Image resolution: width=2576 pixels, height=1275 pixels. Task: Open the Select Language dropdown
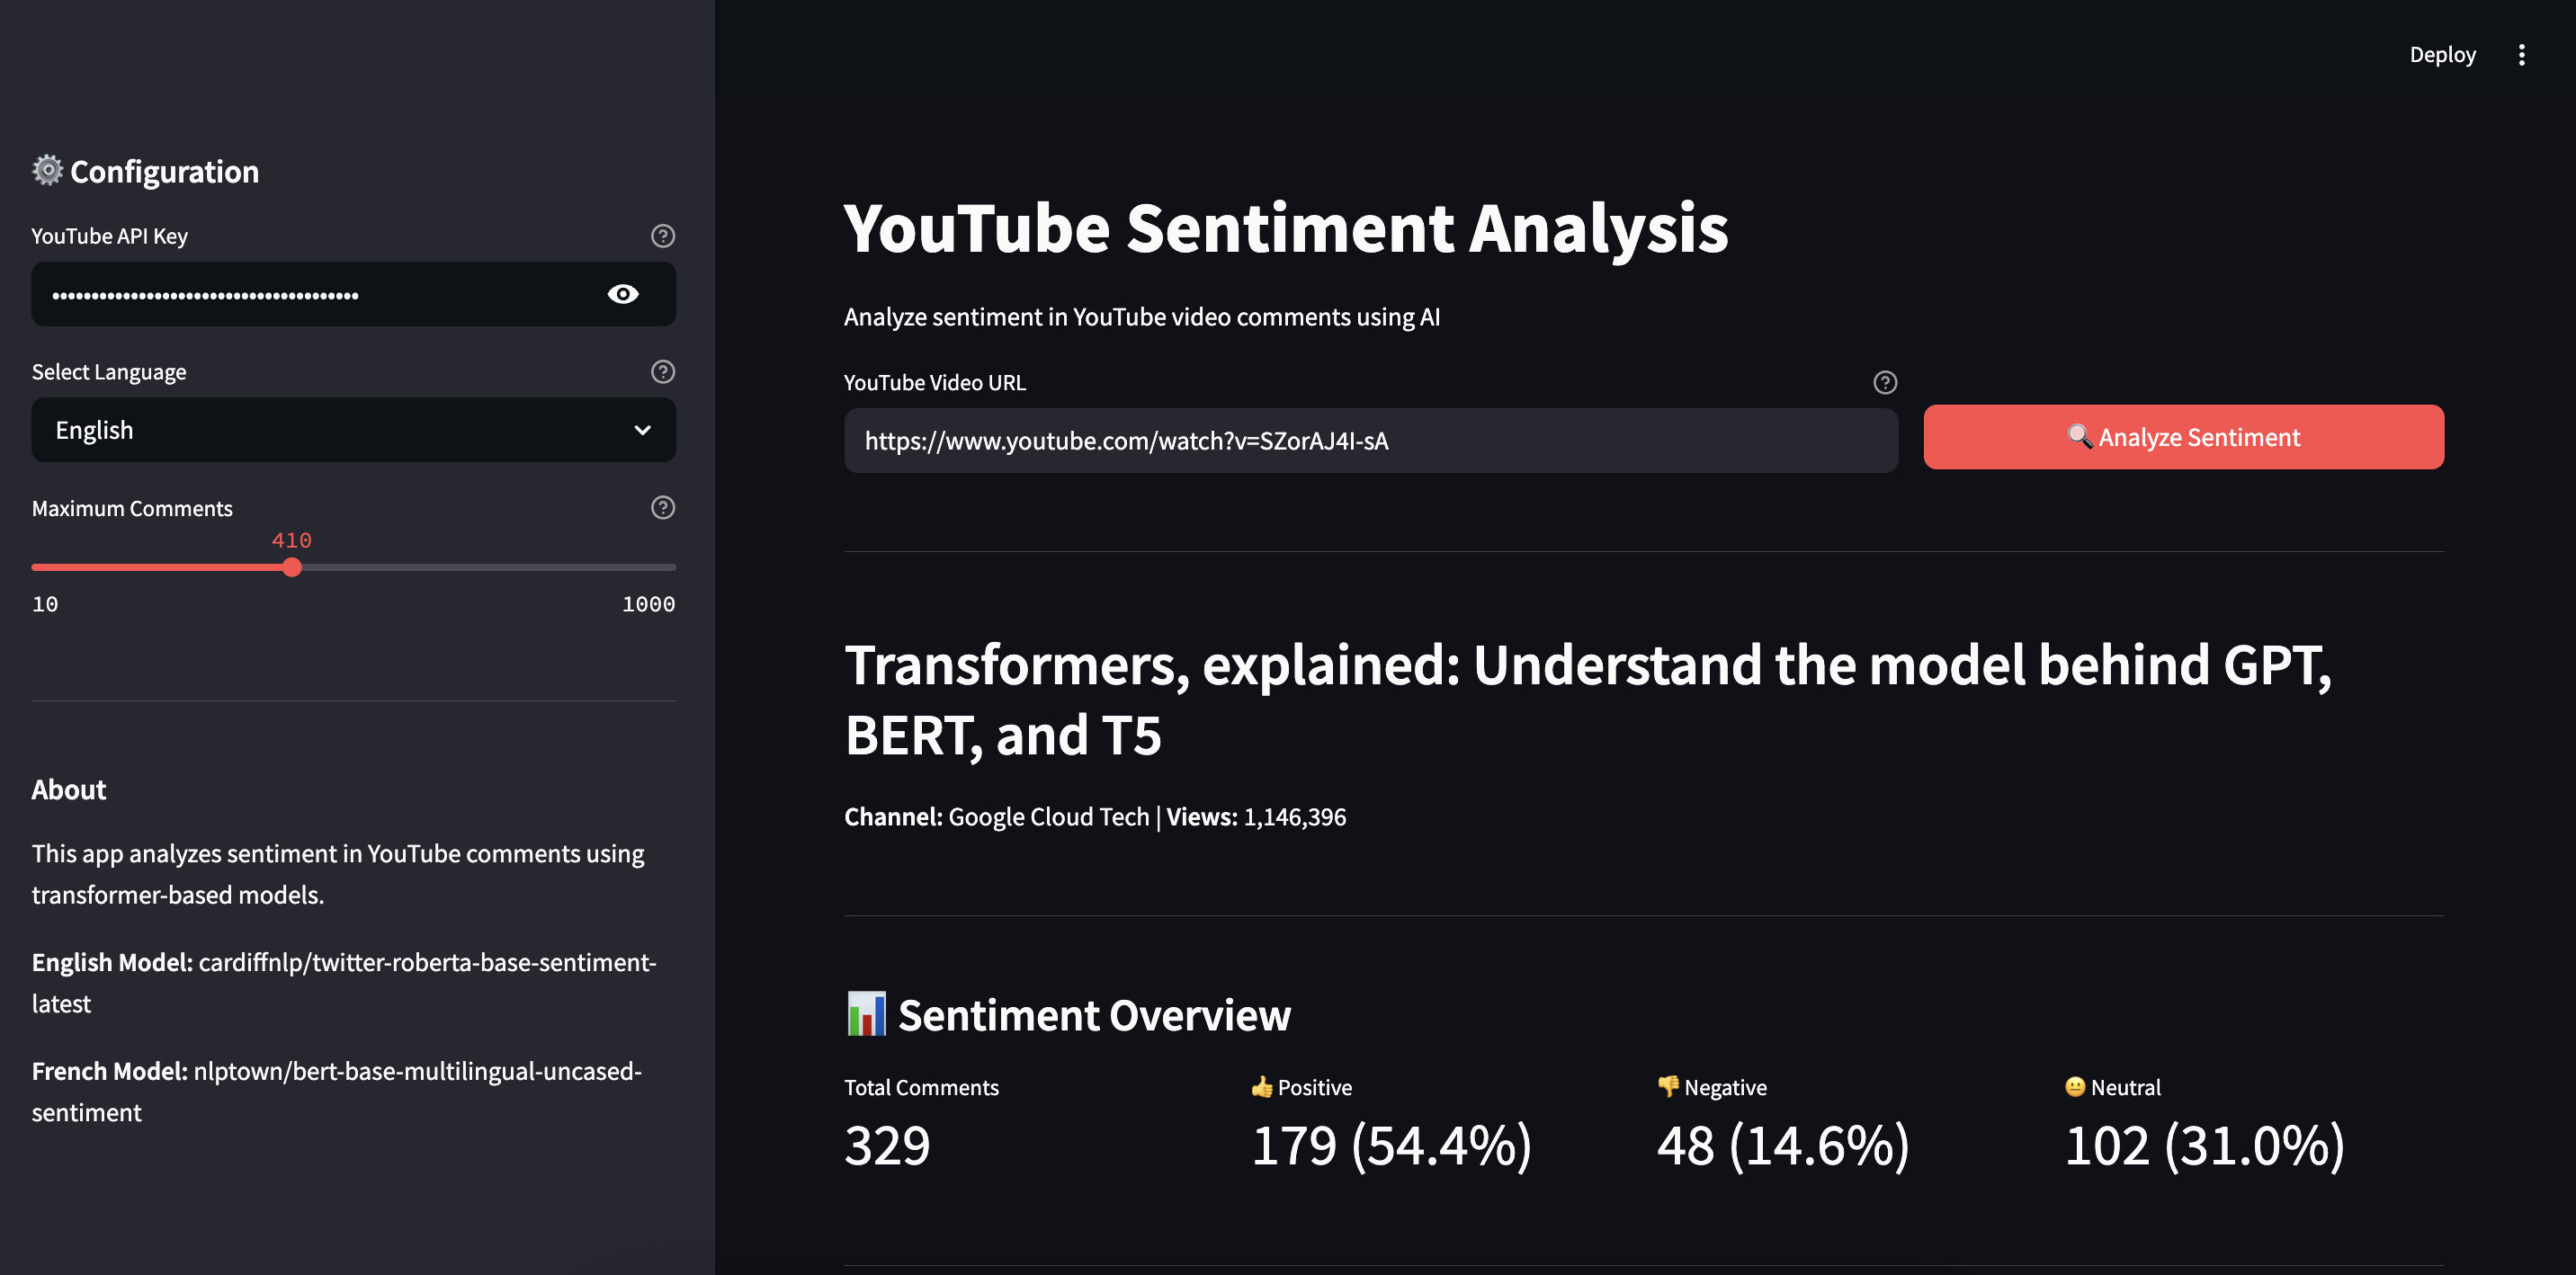click(x=353, y=430)
